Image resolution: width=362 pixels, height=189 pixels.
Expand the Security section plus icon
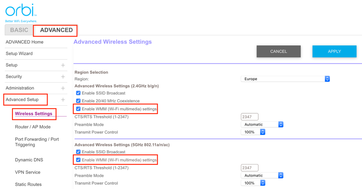point(63,77)
